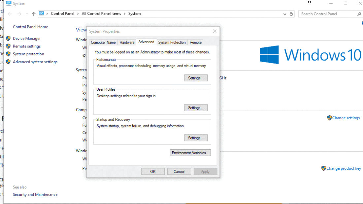Cancel the System Properties dialog
This screenshot has height=204, width=363.
click(179, 171)
